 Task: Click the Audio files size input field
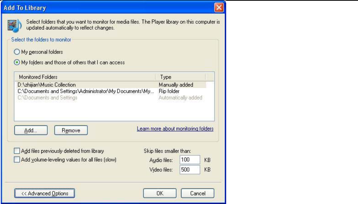pos(190,160)
